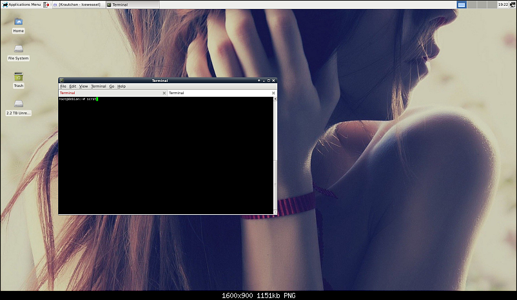Open the Edit menu in Terminal
Screen dimensions: 517x300
click(x=73, y=86)
